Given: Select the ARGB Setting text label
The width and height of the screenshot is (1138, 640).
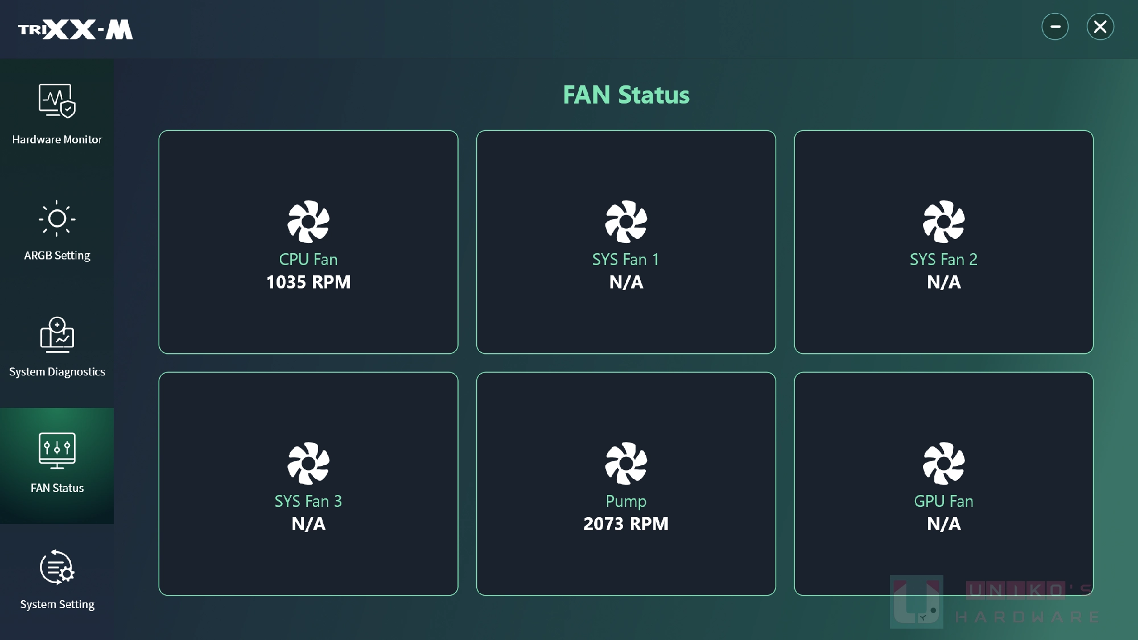Looking at the screenshot, I should 57,255.
